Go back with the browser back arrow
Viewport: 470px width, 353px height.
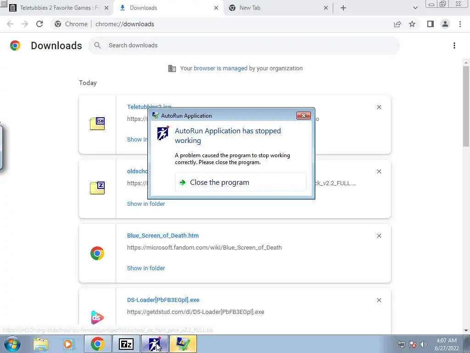[x=10, y=24]
